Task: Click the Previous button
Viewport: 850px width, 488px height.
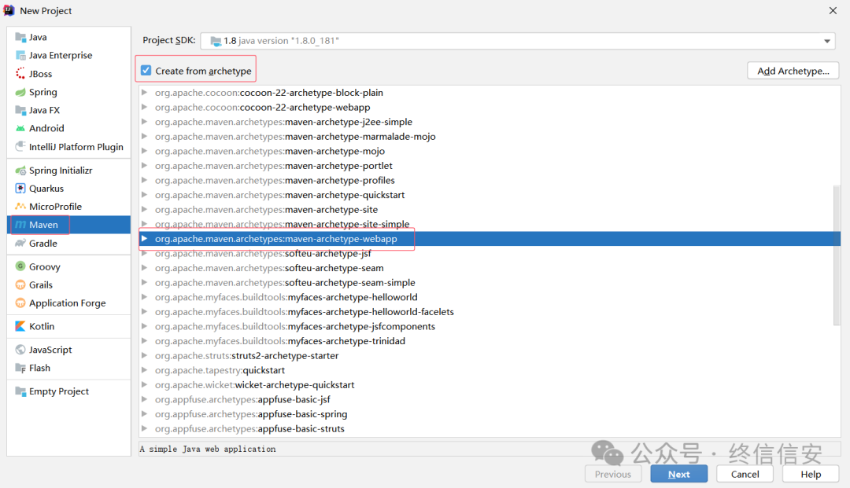Action: 612,474
